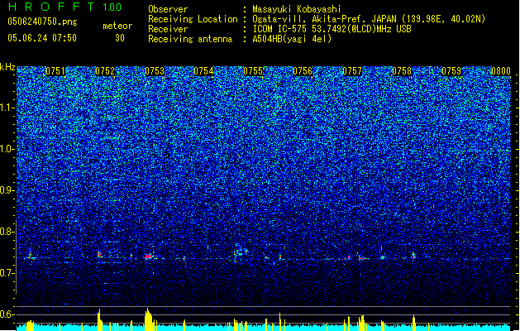Click the ICOM IC-575 receiver description

[x=332, y=29]
